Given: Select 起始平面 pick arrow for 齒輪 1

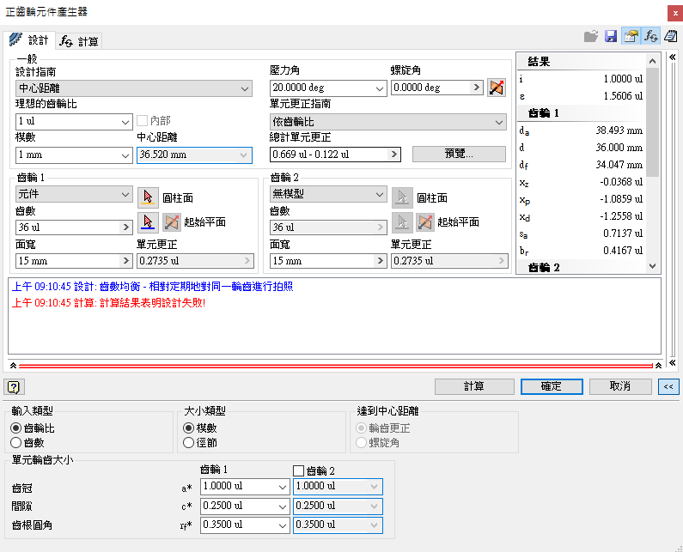Looking at the screenshot, I should 148,222.
